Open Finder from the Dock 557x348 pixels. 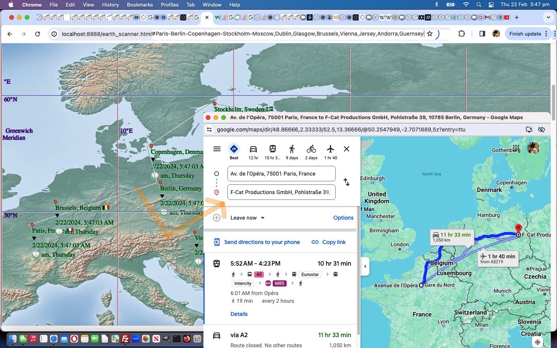tap(13, 339)
